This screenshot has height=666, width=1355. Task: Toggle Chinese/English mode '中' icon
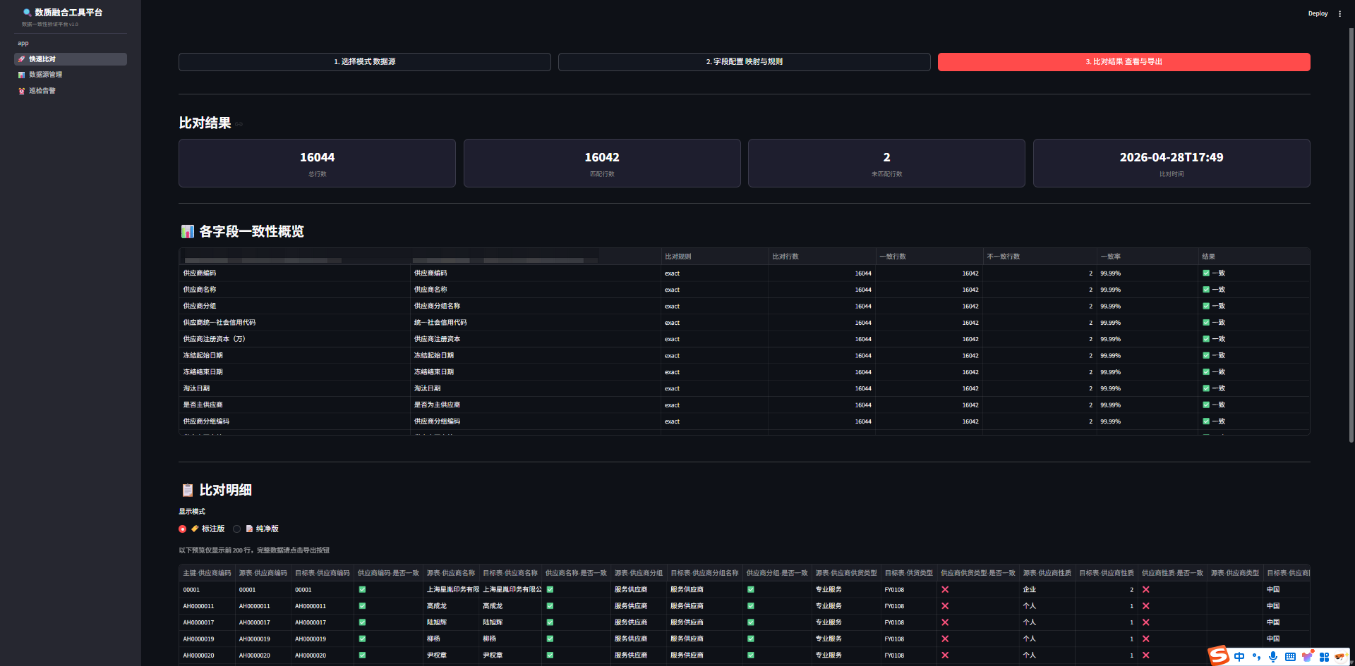[x=1239, y=657]
